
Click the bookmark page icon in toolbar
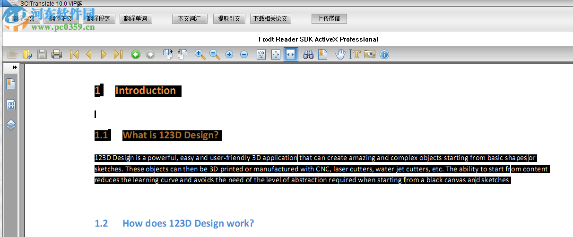point(322,54)
